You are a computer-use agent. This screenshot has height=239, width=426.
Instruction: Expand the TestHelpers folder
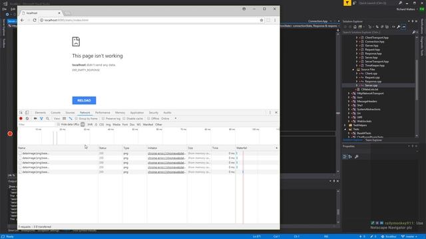tap(345, 125)
